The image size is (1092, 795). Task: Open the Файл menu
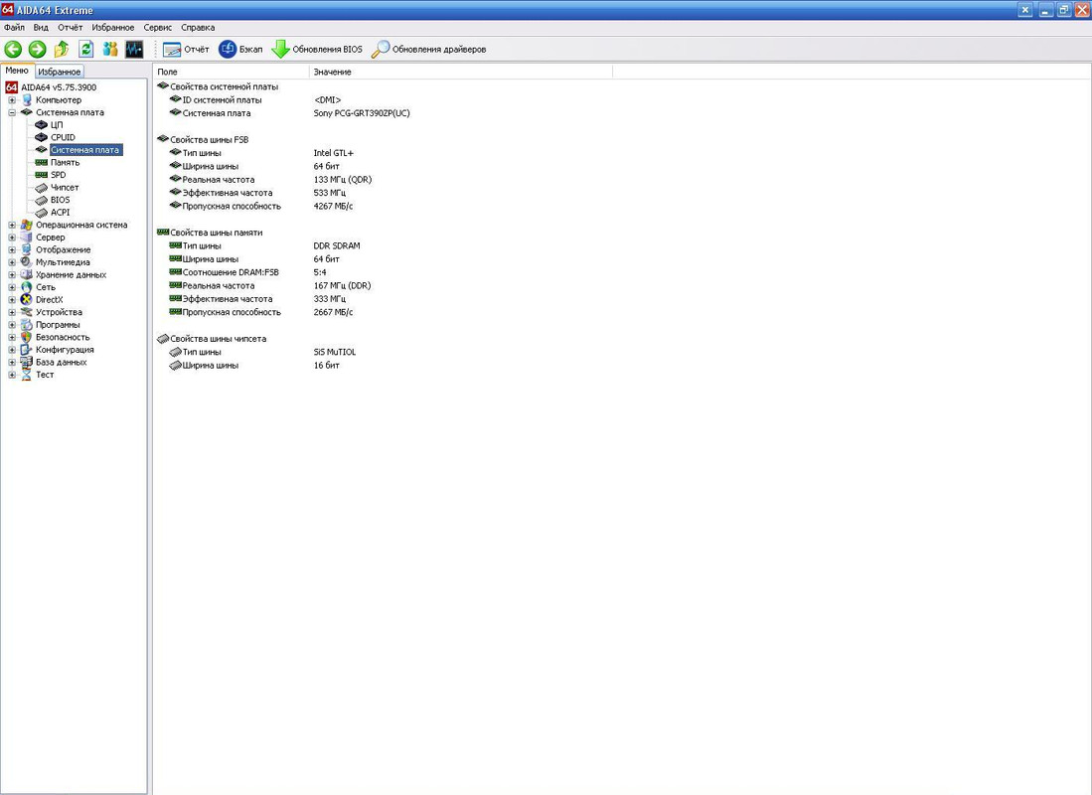[14, 28]
